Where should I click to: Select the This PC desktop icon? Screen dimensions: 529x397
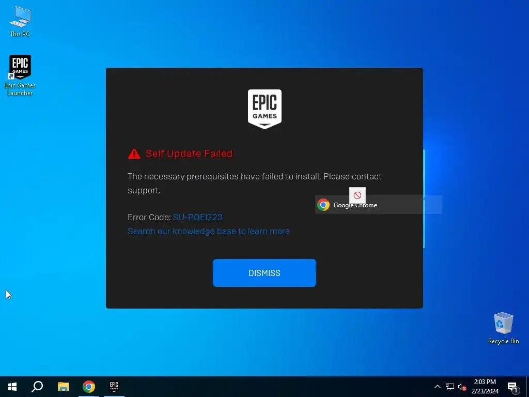click(x=20, y=21)
